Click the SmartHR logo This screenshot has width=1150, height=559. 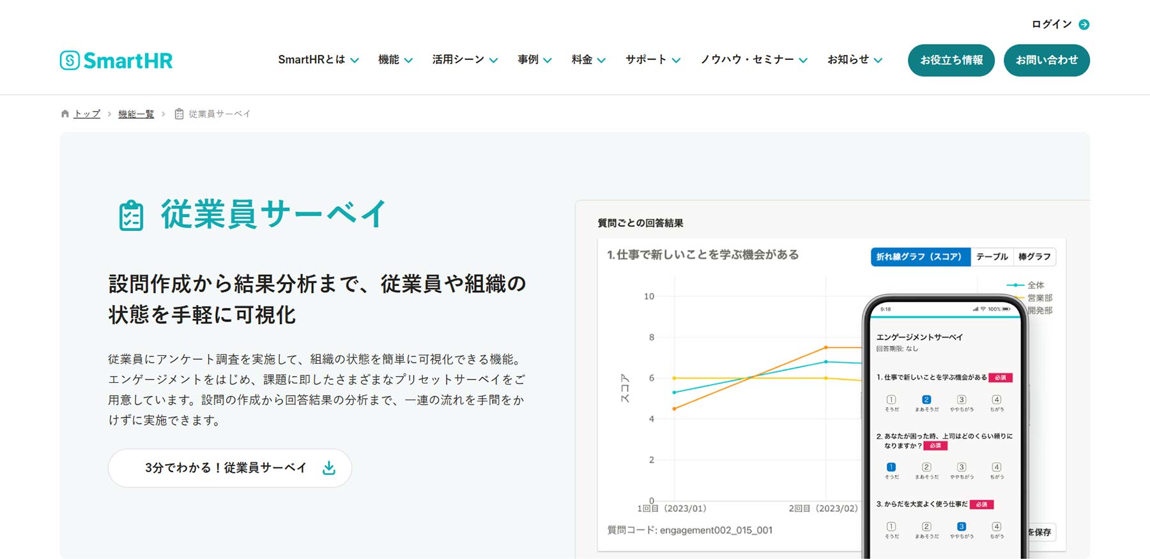[116, 60]
